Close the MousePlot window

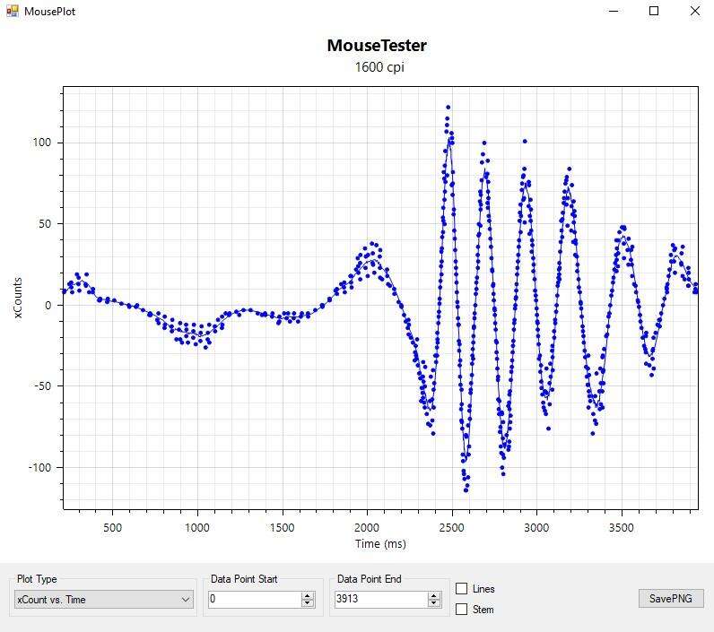pos(694,12)
